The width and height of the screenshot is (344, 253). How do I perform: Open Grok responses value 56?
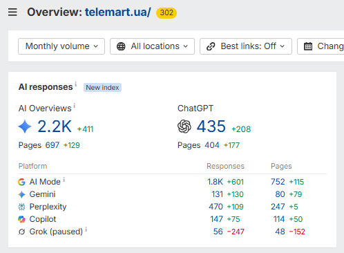(218, 232)
